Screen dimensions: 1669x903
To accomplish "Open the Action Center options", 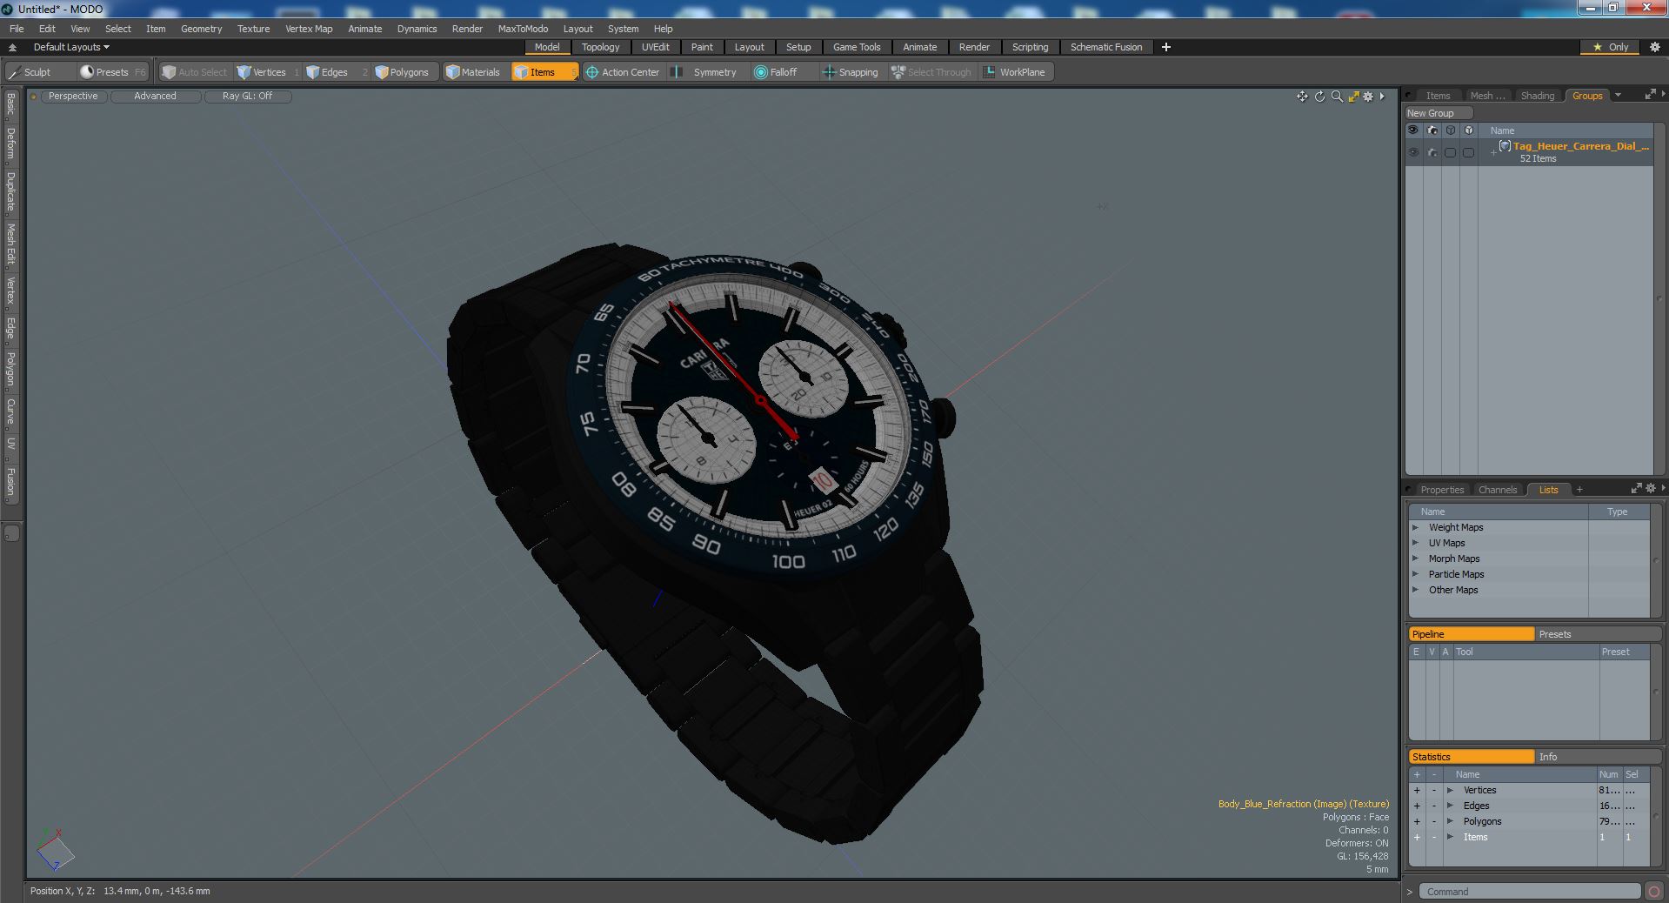I will click(x=623, y=72).
